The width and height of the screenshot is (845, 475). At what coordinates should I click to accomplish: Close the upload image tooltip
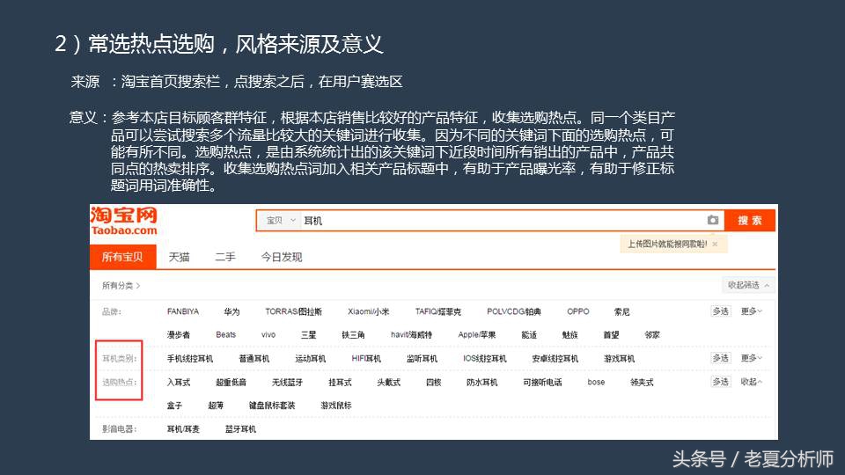pyautogui.click(x=715, y=244)
